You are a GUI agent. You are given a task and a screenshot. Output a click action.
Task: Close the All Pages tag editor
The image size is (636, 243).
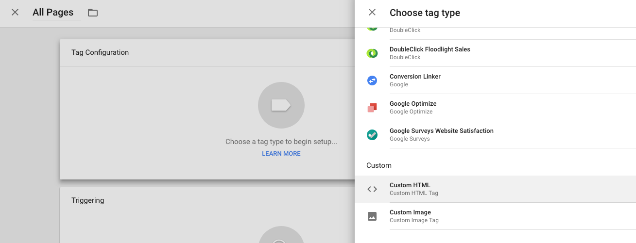click(15, 12)
